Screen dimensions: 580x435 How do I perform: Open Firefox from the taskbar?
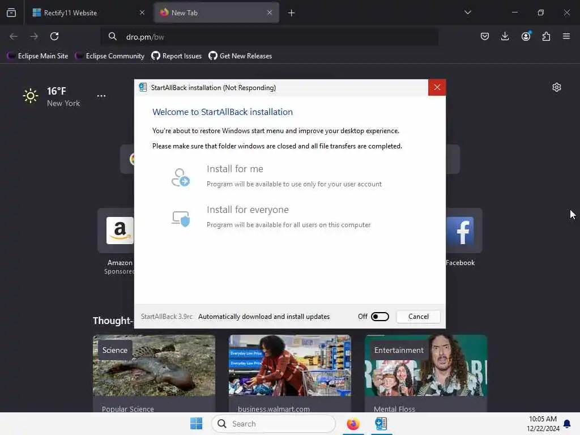coord(353,424)
